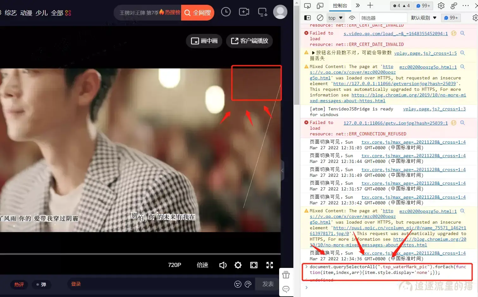Screen dimensions: 478x297
Task: Toggle the 弹 danmaku switch
Action: tap(41, 284)
